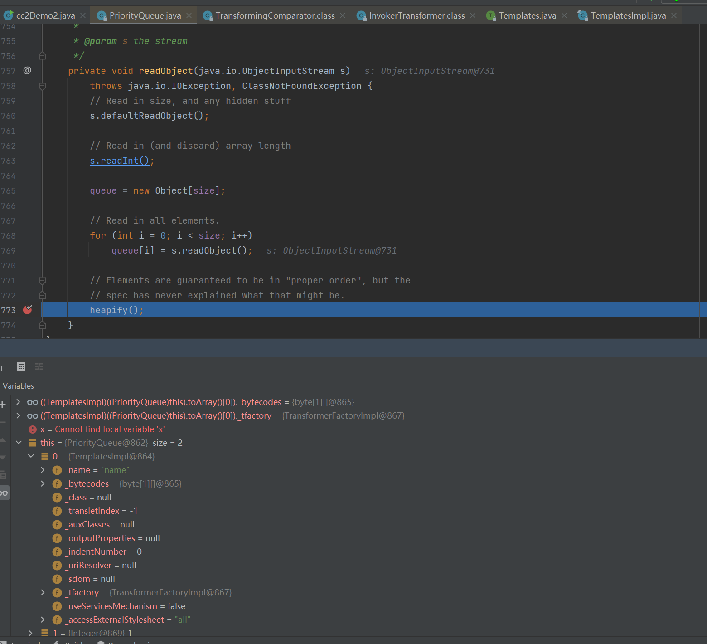Click the field icon of _transletIndex
Viewport: 707px width, 644px height.
tap(57, 511)
